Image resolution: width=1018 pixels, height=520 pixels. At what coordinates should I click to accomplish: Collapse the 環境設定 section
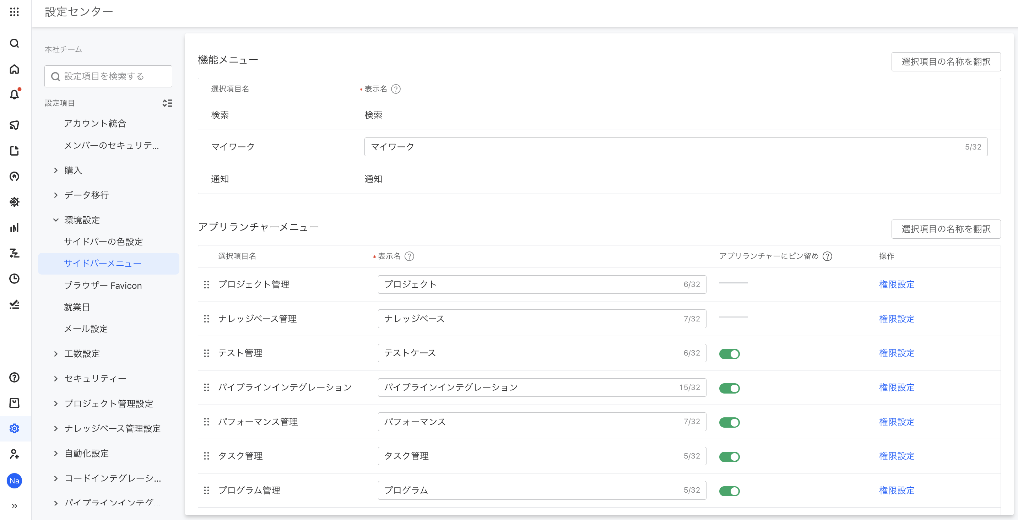pyautogui.click(x=56, y=220)
